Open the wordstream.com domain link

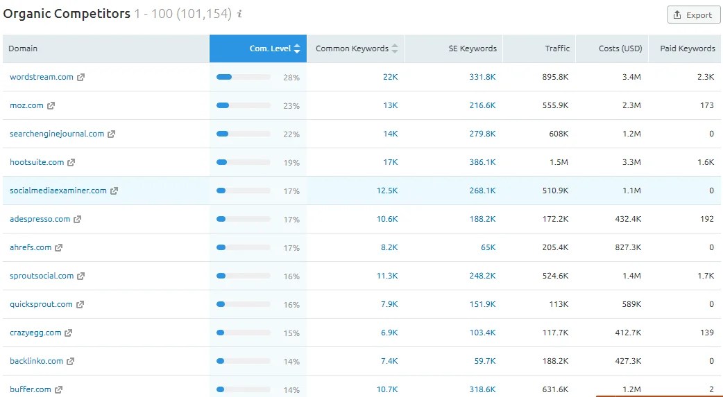point(42,77)
